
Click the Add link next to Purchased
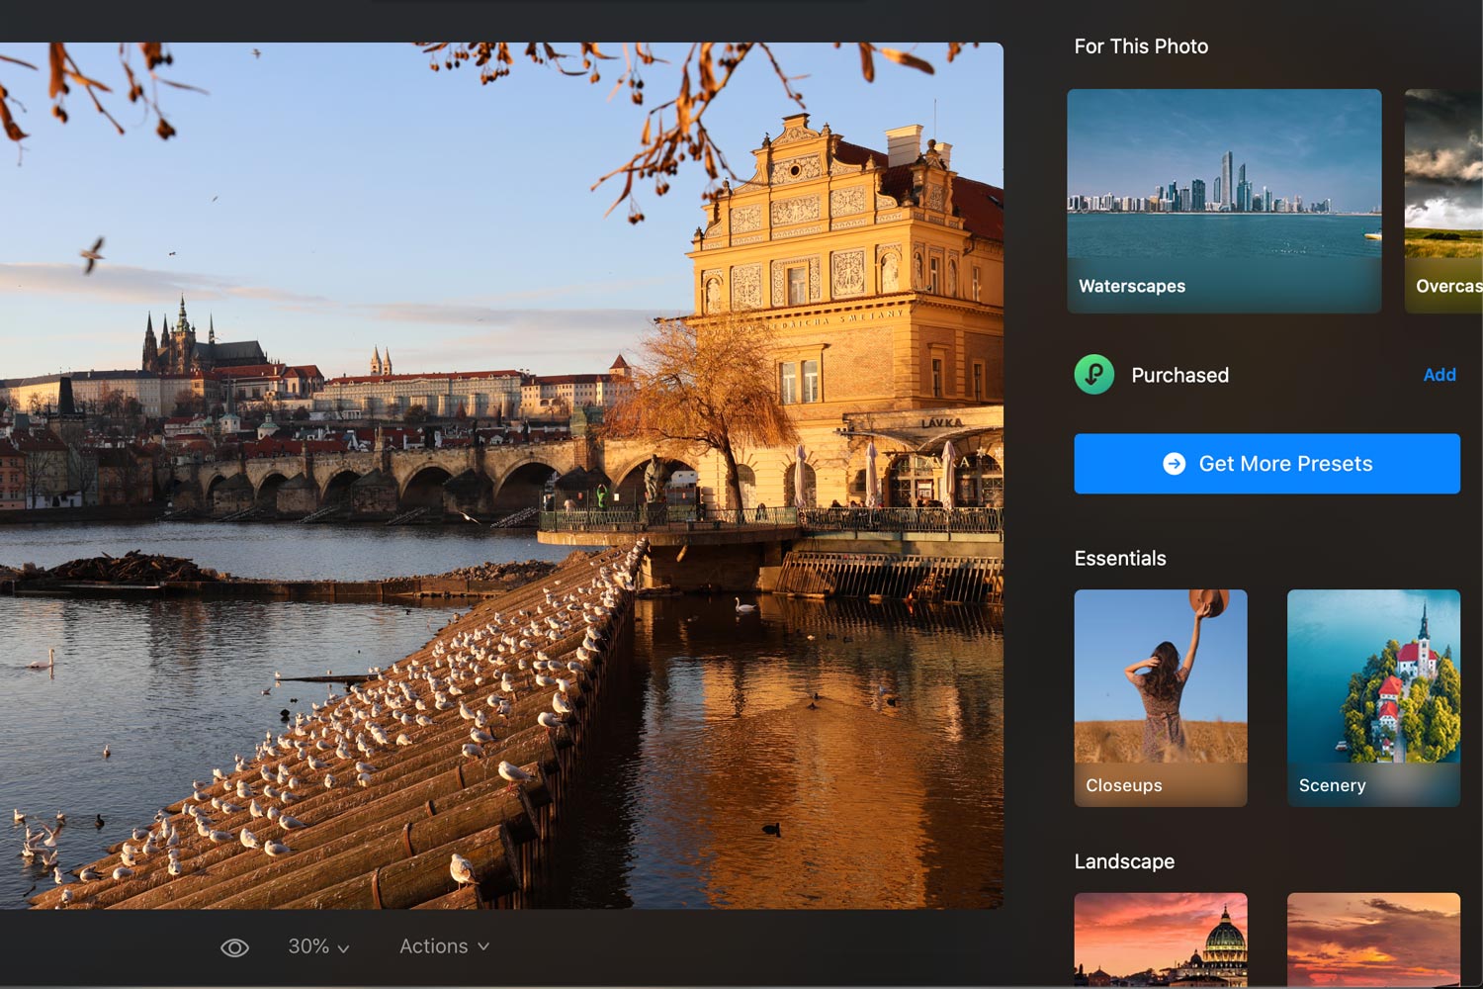[x=1439, y=375]
